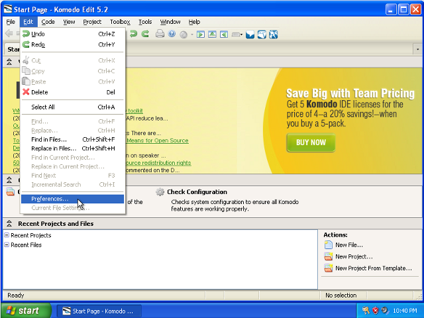Image resolution: width=424 pixels, height=318 pixels.
Task: Collapse section containing Check Configuration
Action: (x=9, y=180)
